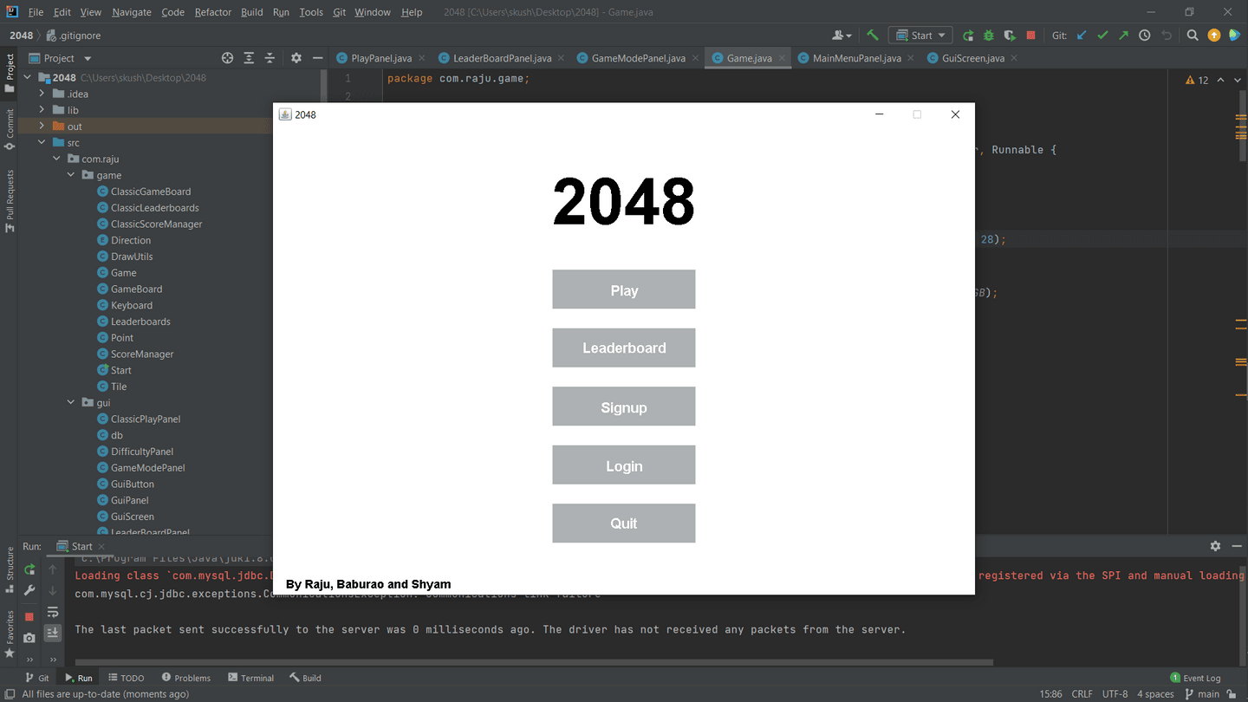This screenshot has width=1248, height=702.
Task: Close the GameModePanel.java tab
Action: coord(696,58)
